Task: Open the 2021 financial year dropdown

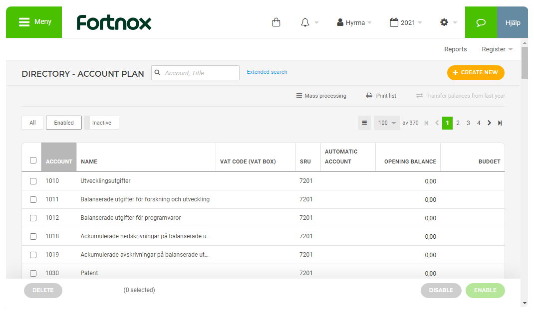Action: pyautogui.click(x=406, y=23)
